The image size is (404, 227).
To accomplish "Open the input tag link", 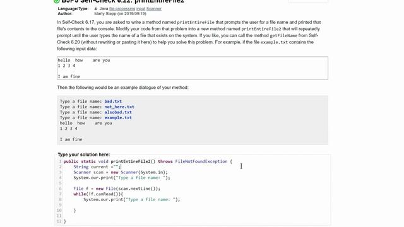I will click(141, 9).
